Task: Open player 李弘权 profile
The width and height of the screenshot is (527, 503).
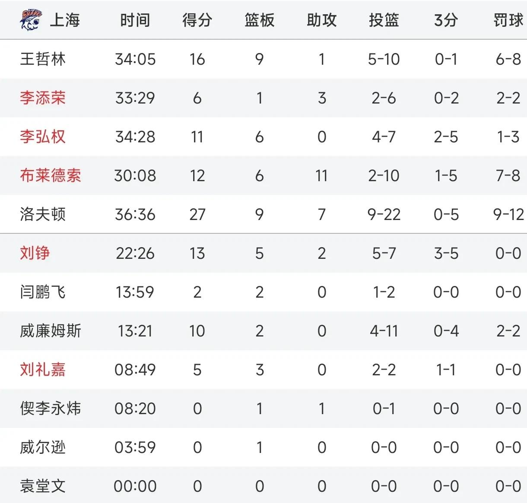Action: (x=43, y=137)
